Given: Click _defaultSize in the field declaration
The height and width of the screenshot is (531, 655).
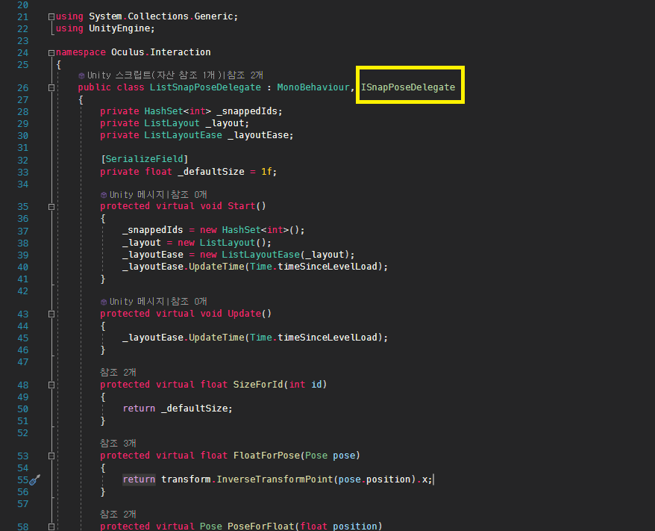Looking at the screenshot, I should (x=211, y=172).
